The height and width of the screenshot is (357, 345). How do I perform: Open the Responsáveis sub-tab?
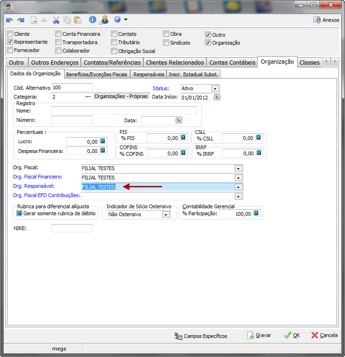[x=148, y=74]
